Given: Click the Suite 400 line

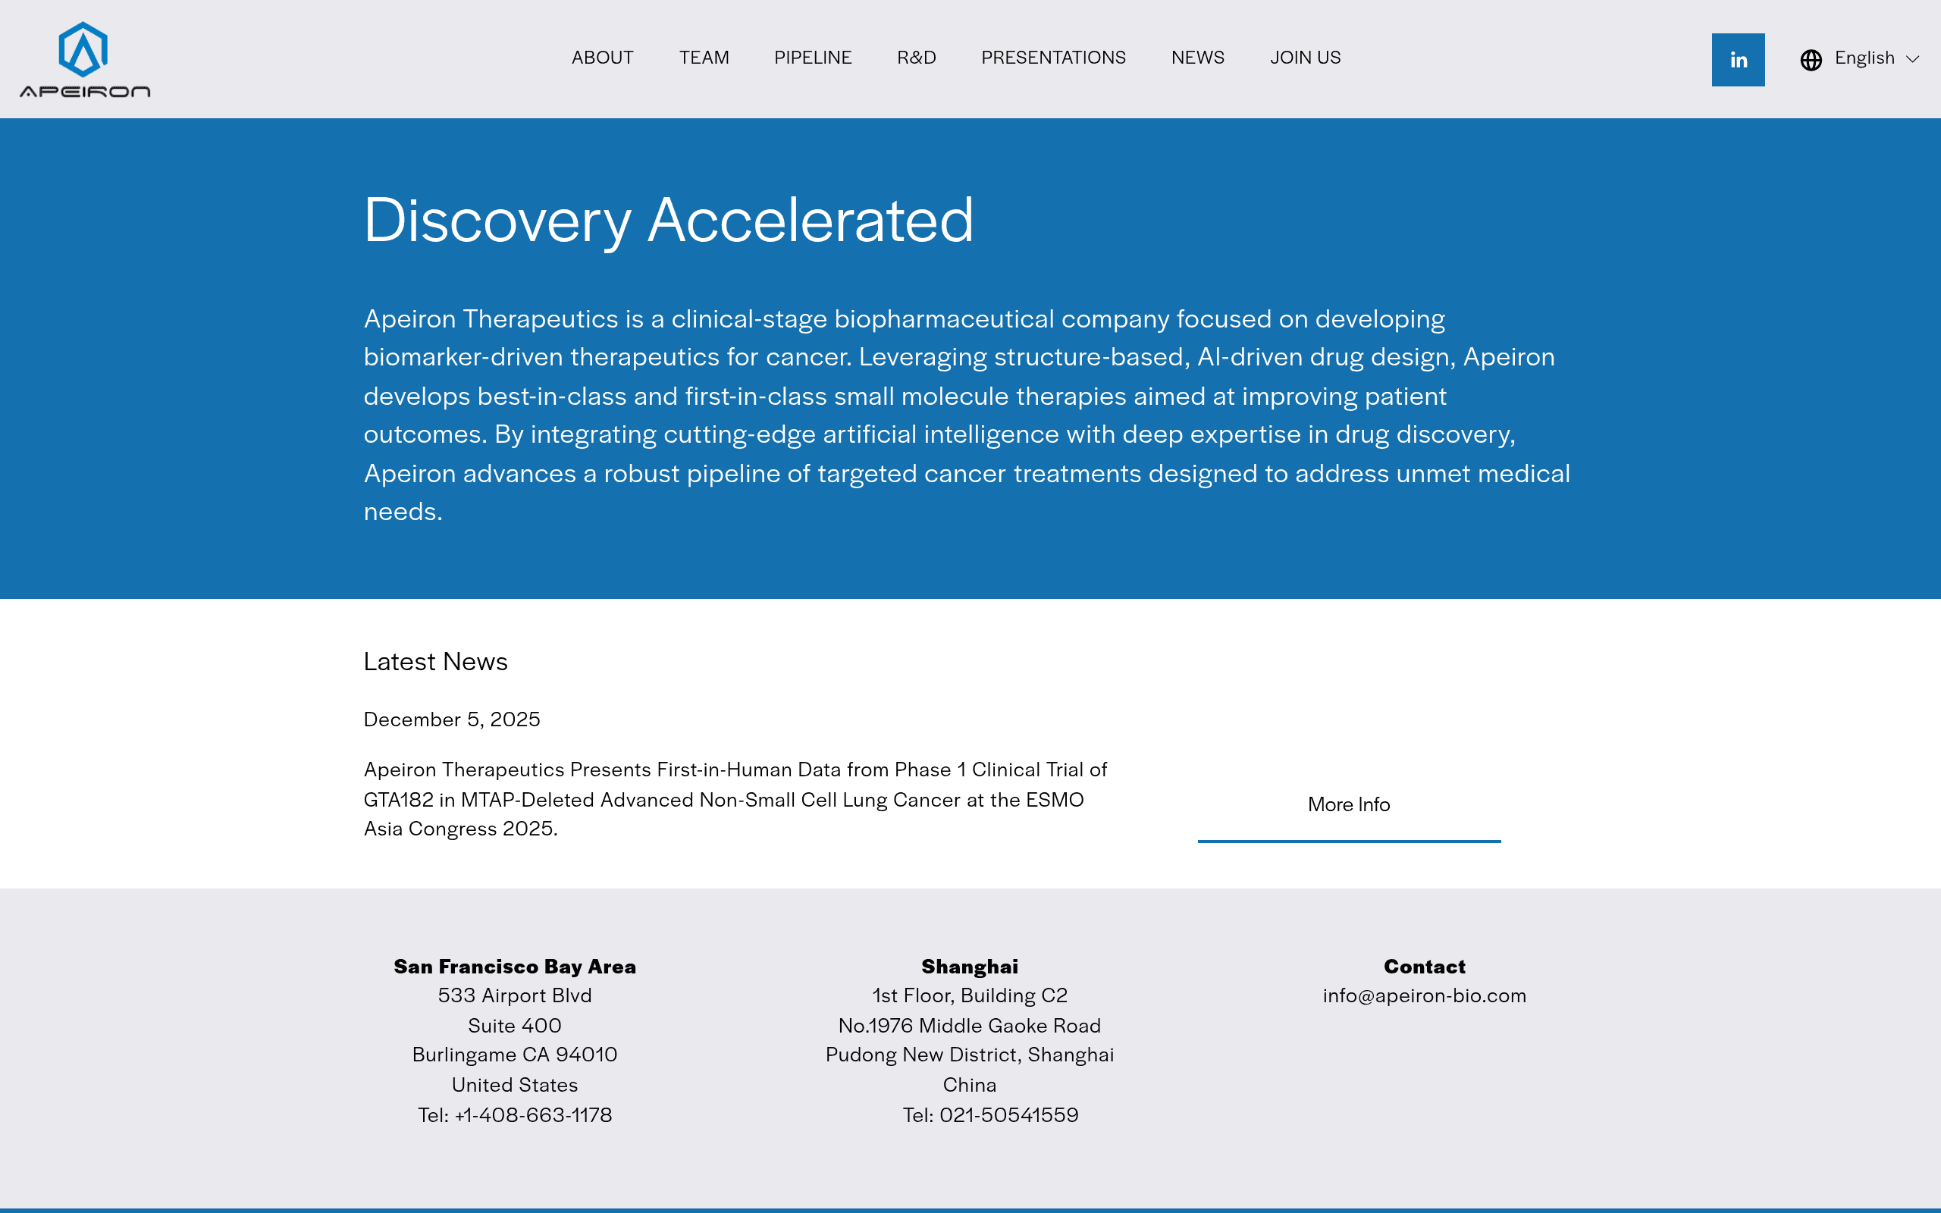Looking at the screenshot, I should 515,1026.
